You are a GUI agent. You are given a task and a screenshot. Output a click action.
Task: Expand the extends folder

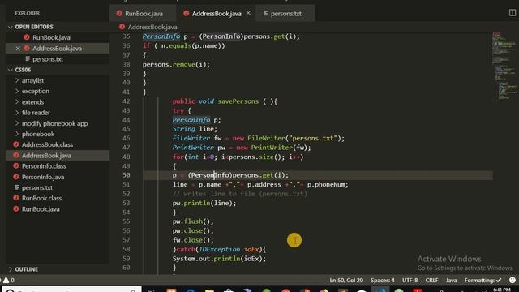[x=17, y=102]
